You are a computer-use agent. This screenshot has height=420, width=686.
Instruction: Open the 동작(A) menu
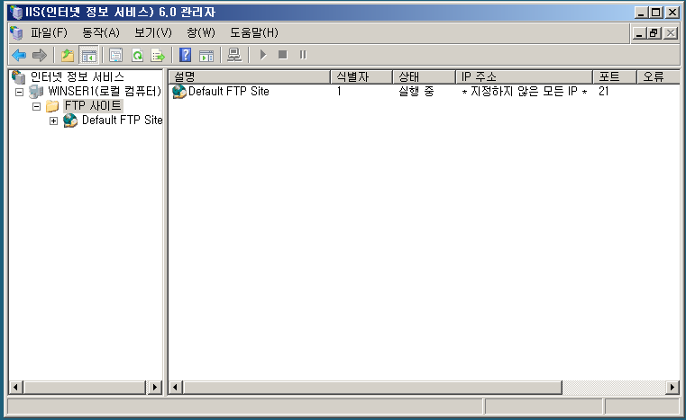click(101, 32)
